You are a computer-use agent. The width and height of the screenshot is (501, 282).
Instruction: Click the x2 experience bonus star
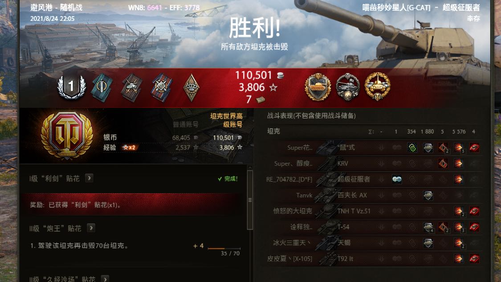click(129, 147)
